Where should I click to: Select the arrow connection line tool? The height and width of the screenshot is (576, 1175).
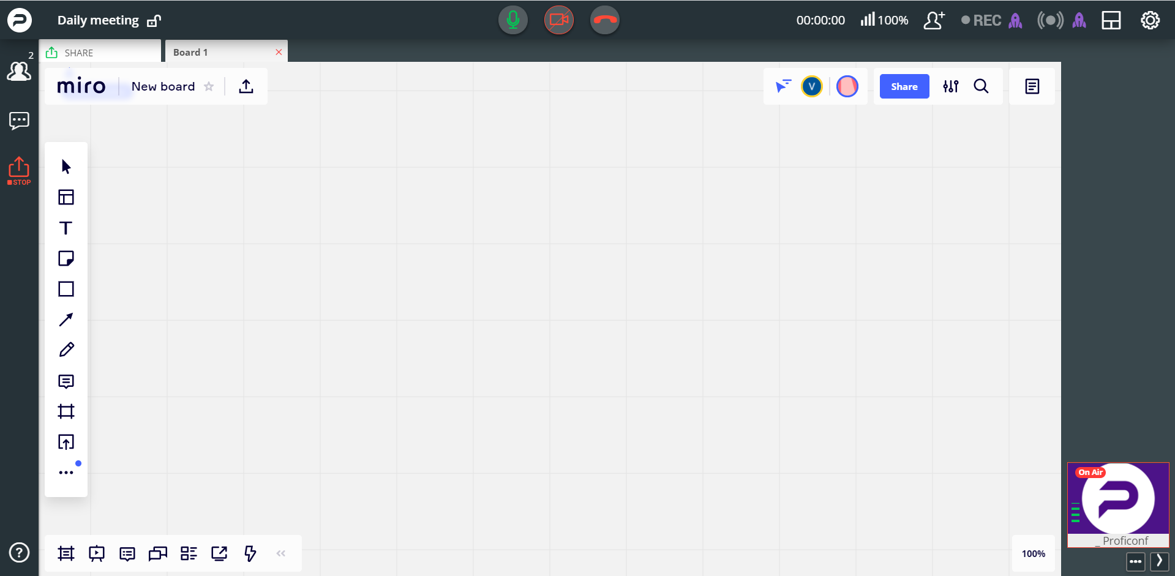pyautogui.click(x=66, y=320)
